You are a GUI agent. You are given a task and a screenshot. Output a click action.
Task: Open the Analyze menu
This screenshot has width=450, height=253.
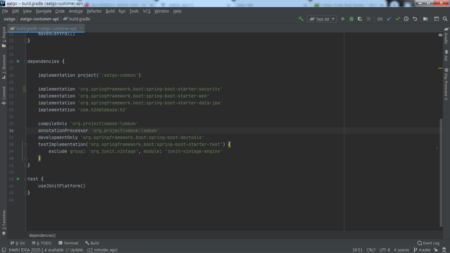click(x=76, y=11)
